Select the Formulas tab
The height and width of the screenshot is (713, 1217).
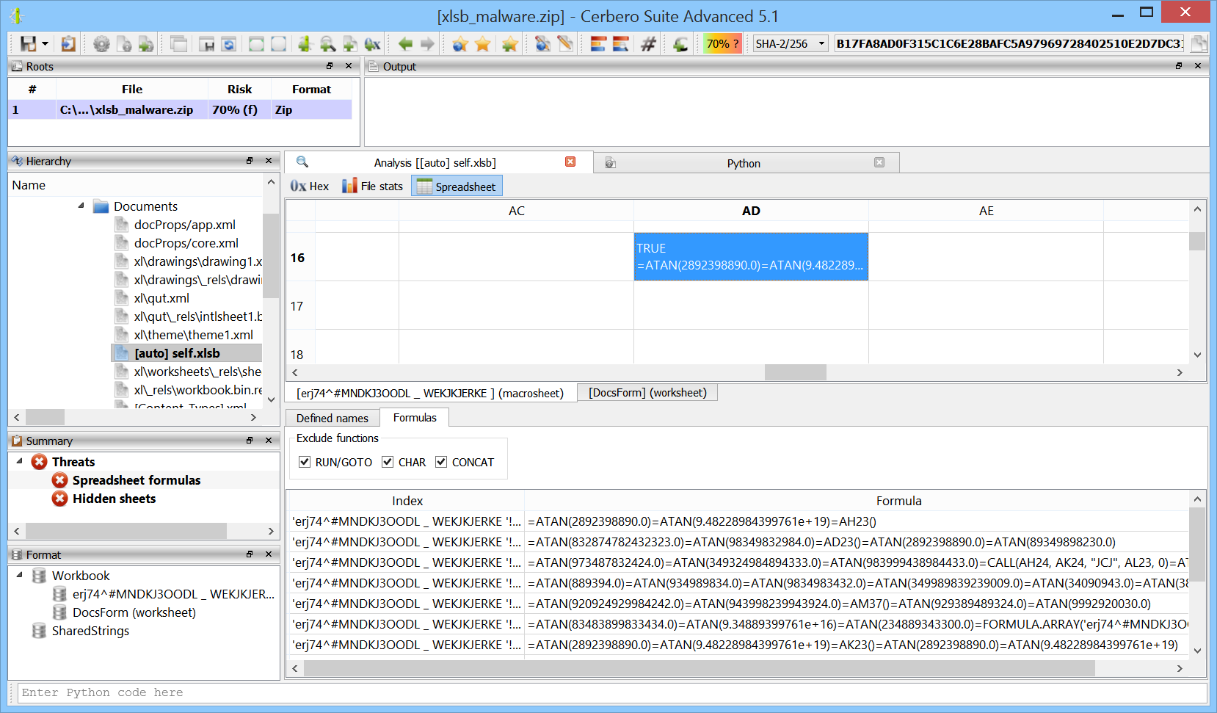[x=415, y=417]
